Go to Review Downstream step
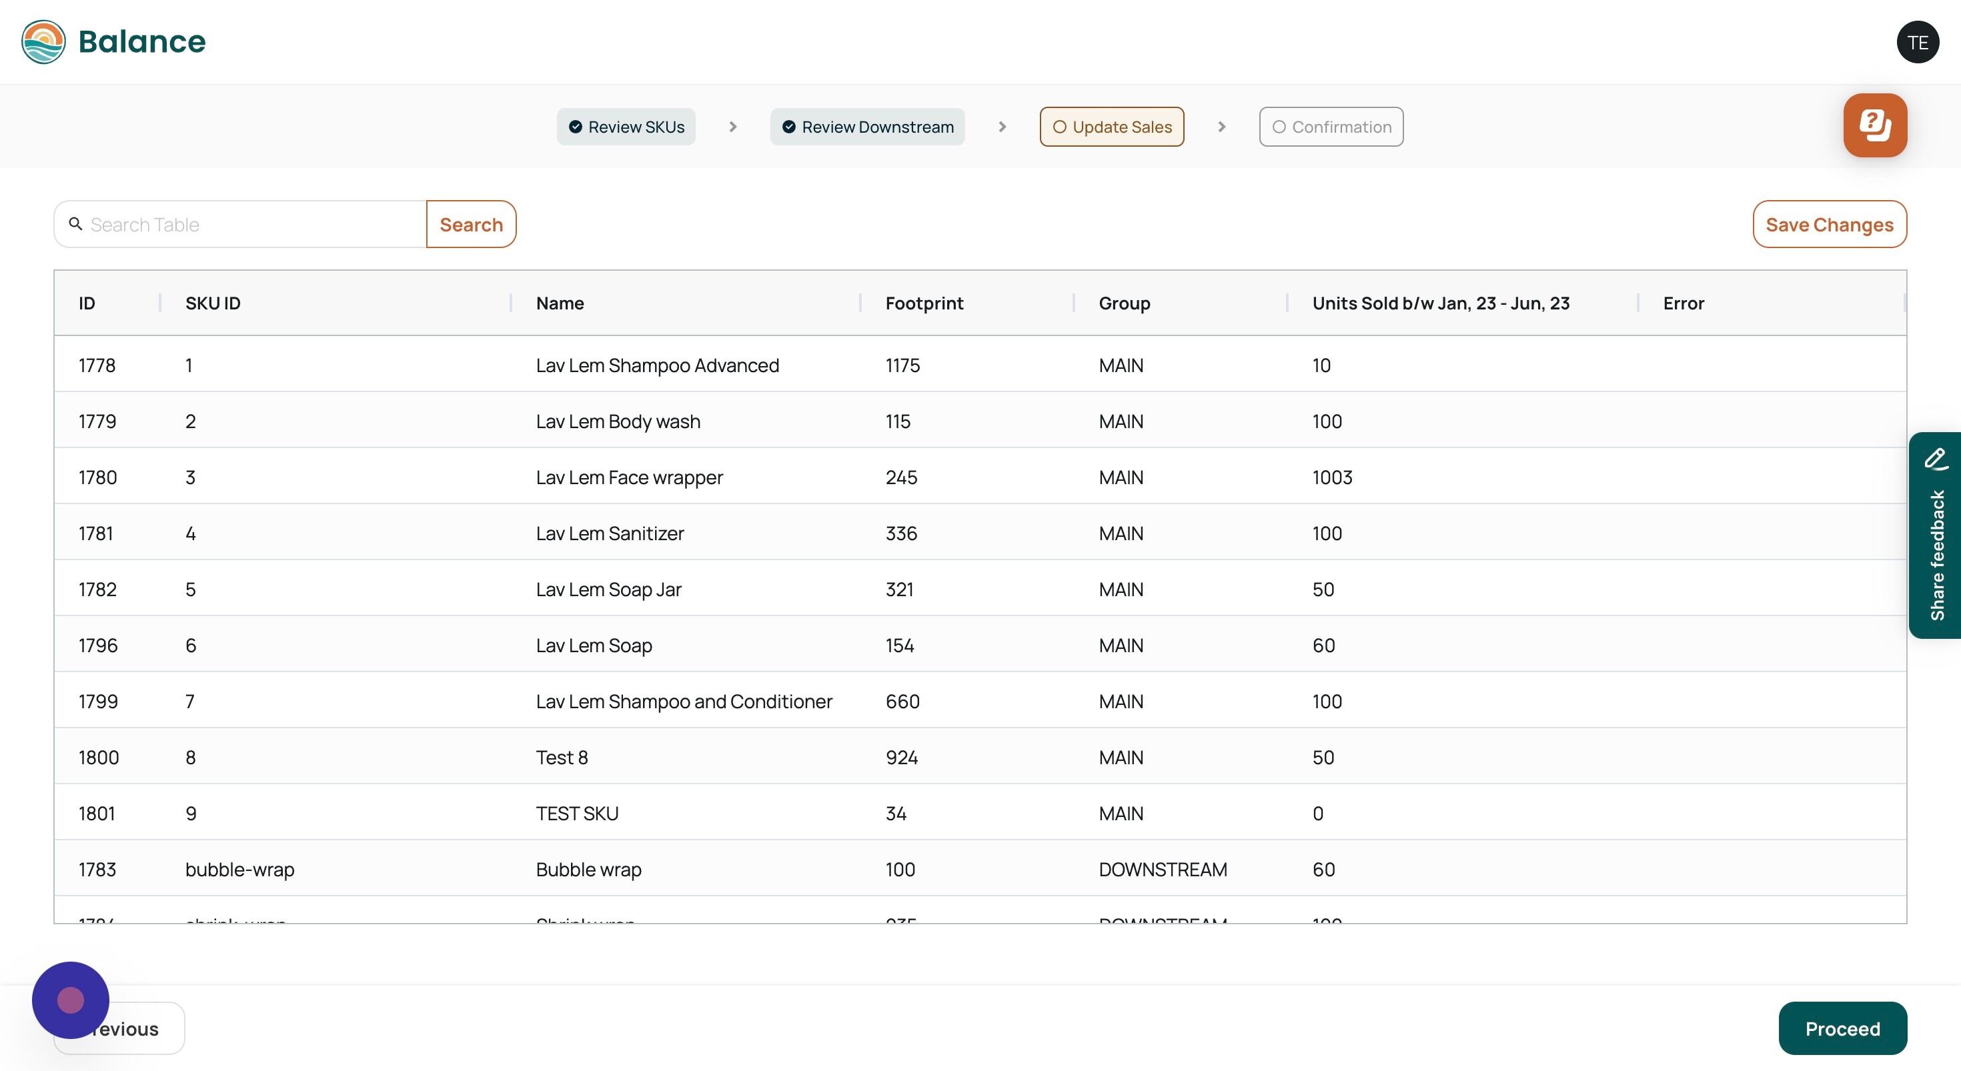 coord(867,127)
